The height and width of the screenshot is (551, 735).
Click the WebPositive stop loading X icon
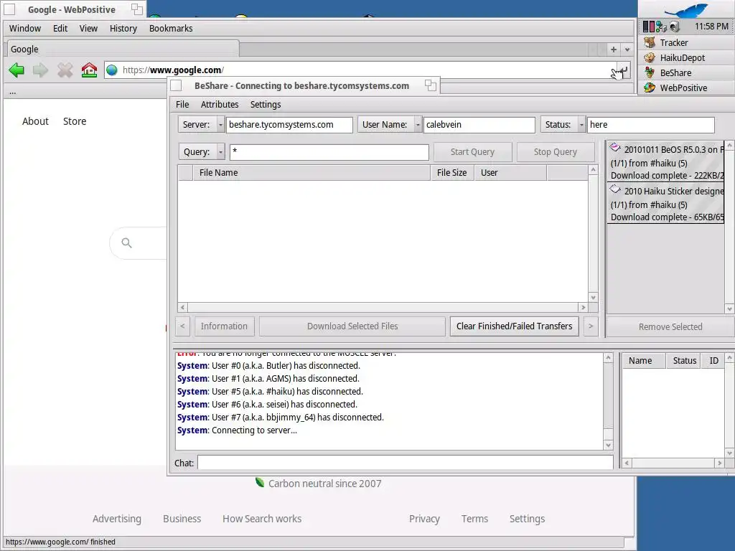click(65, 70)
